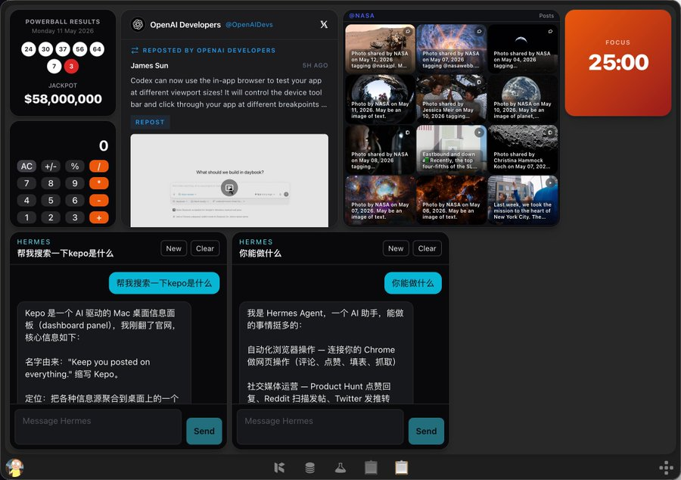Open NASA photo from May 06, 2026

[451, 200]
